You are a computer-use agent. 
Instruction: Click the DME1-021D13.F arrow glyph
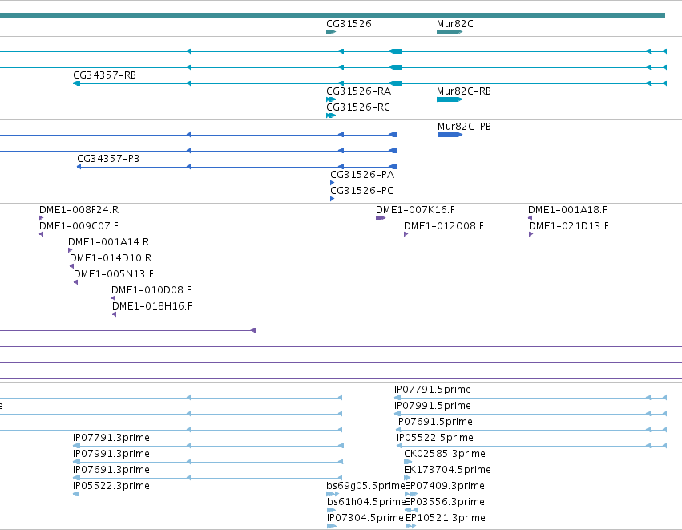point(531,235)
